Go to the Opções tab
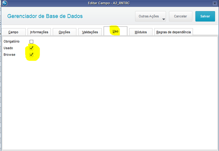The image size is (219, 151). coord(65,32)
